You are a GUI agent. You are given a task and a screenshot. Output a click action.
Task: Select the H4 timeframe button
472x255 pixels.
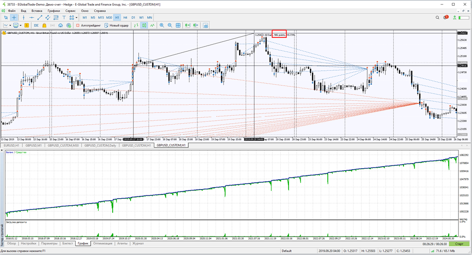(x=125, y=18)
